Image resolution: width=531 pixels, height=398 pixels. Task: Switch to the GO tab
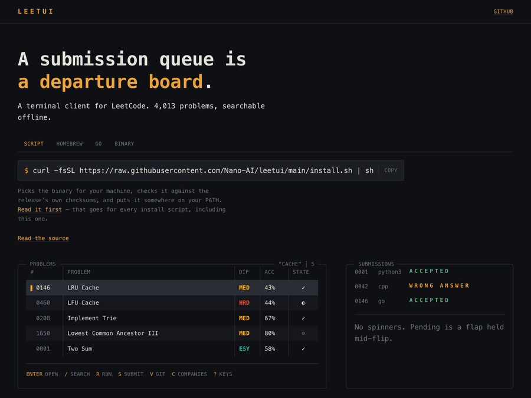pyautogui.click(x=99, y=144)
